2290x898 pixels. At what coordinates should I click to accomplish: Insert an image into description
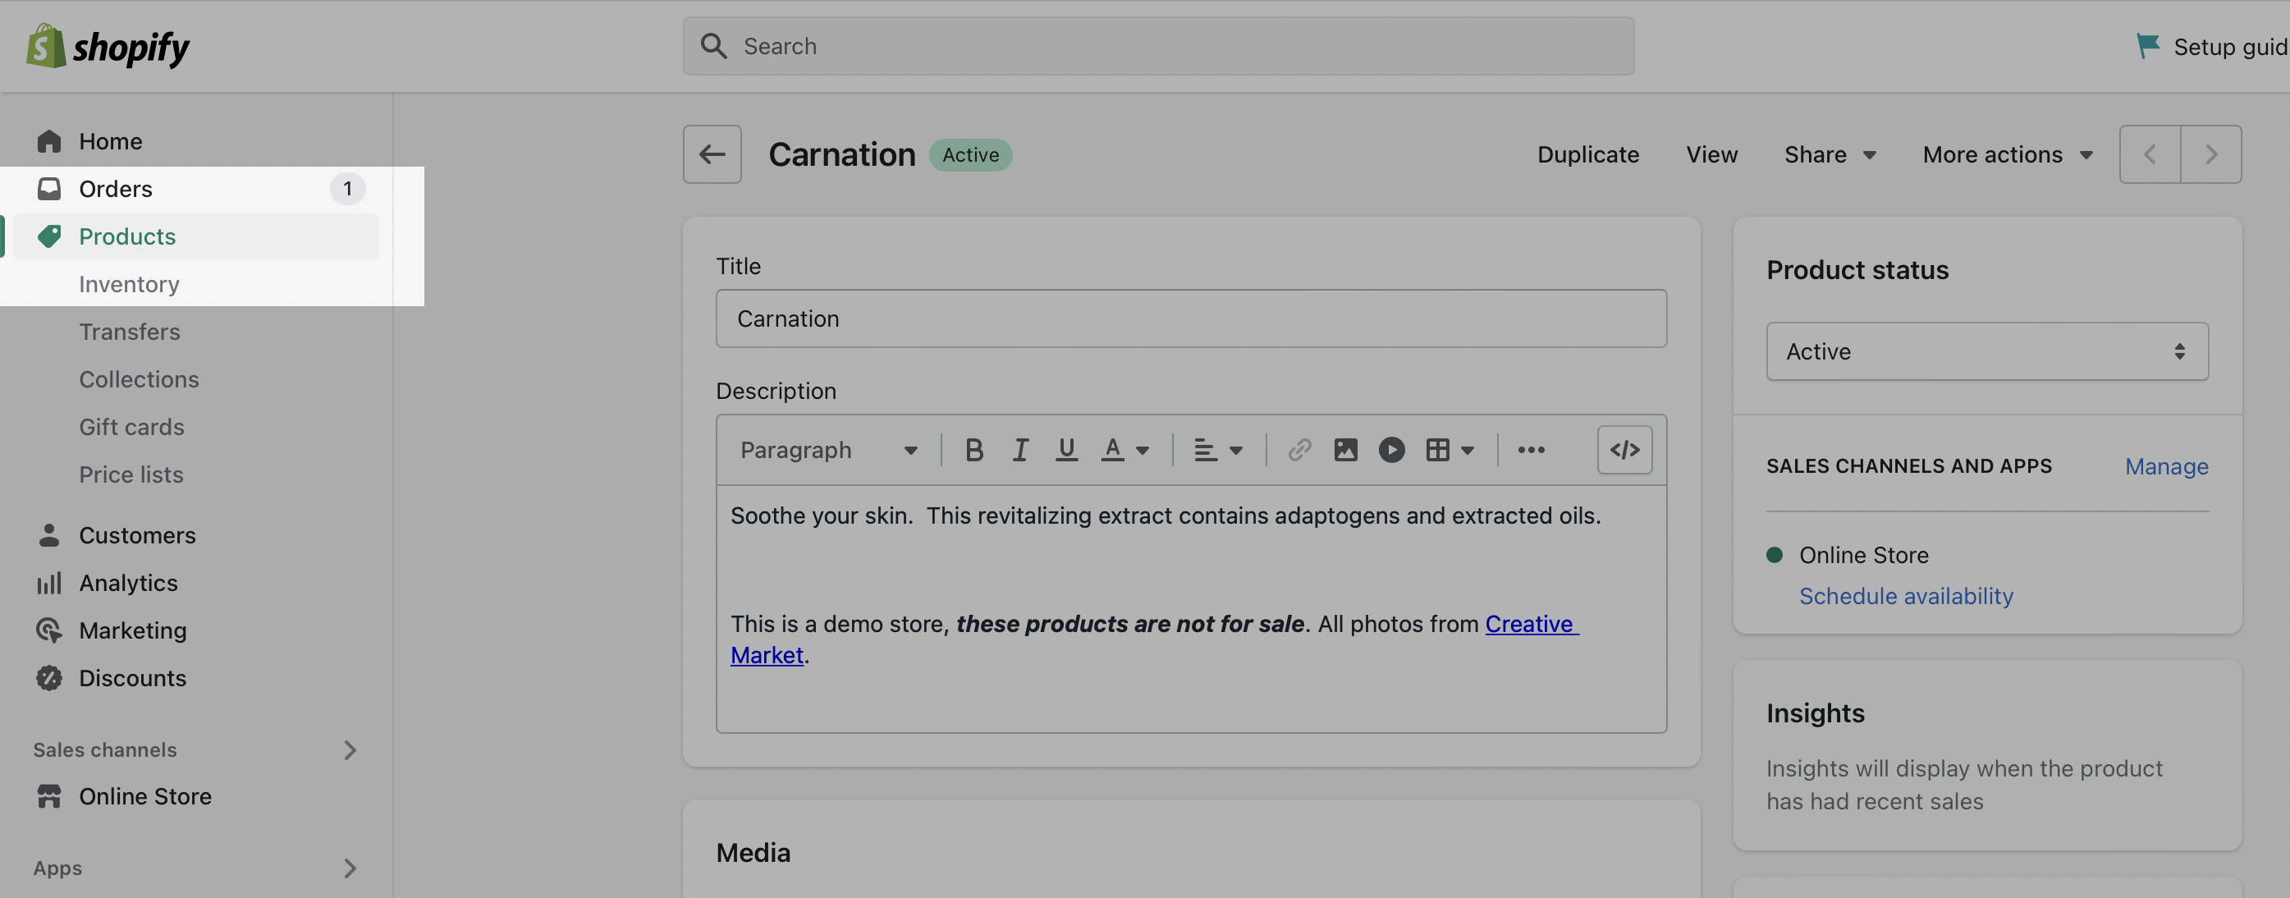[1345, 450]
